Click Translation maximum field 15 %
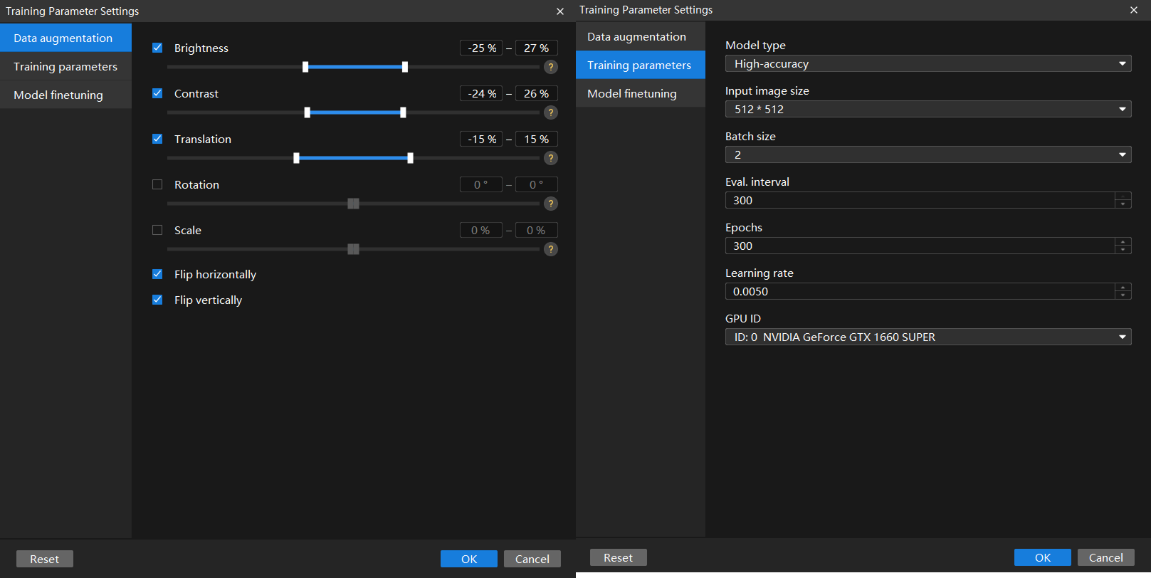This screenshot has width=1151, height=578. (537, 139)
